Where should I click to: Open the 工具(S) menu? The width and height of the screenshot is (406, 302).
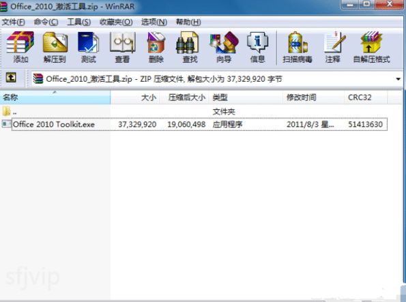78,22
